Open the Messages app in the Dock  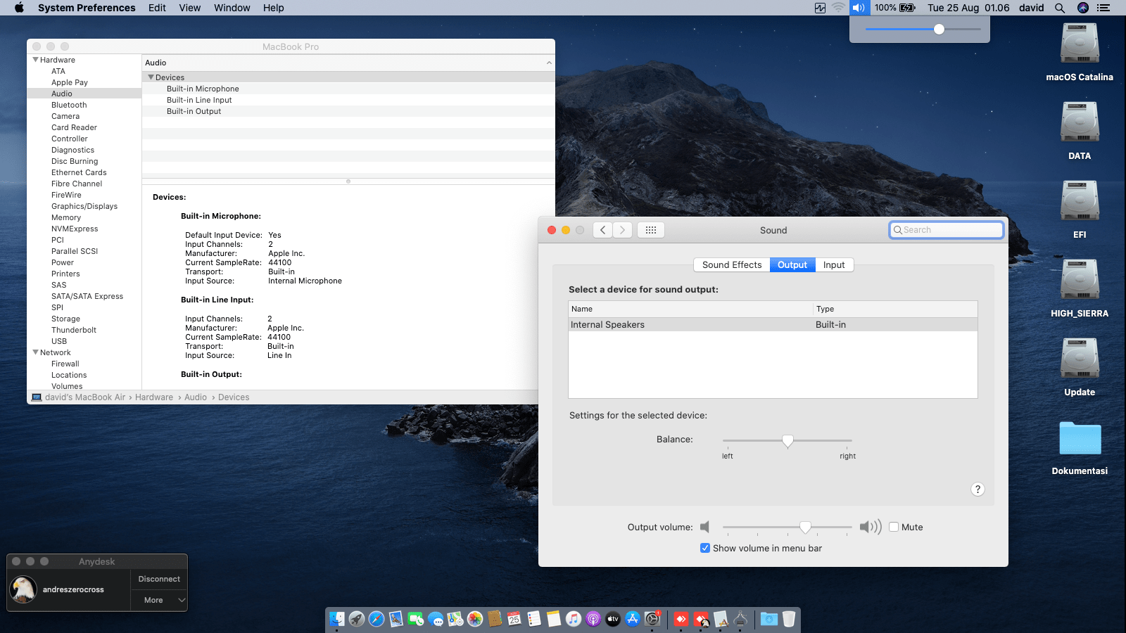(x=436, y=619)
